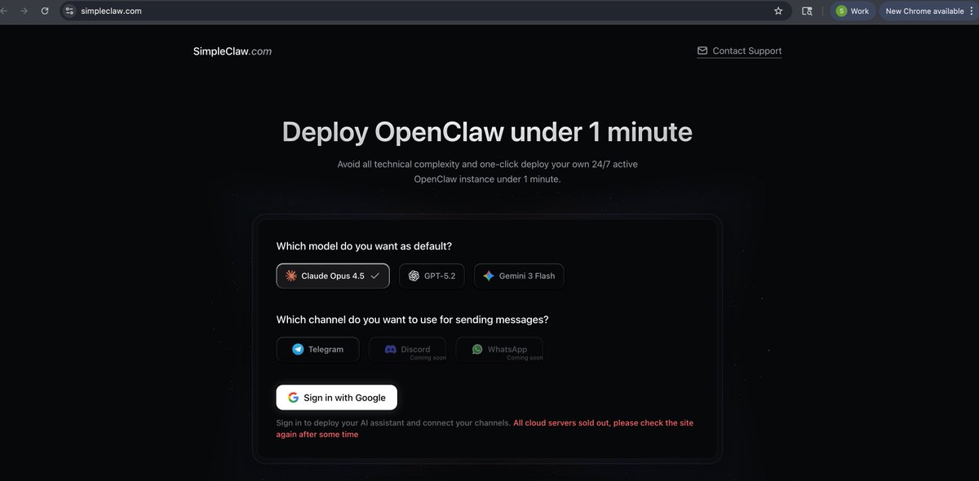Click the Gemini spark icon
This screenshot has height=481, width=979.
click(x=489, y=276)
